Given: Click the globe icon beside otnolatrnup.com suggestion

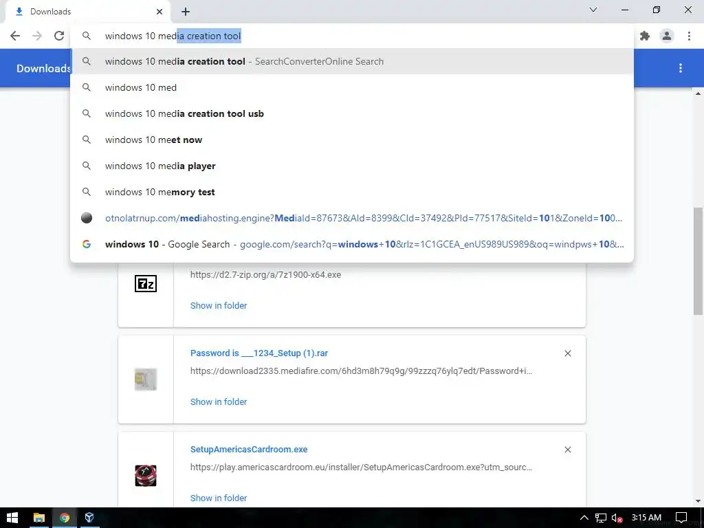Looking at the screenshot, I should pos(87,218).
